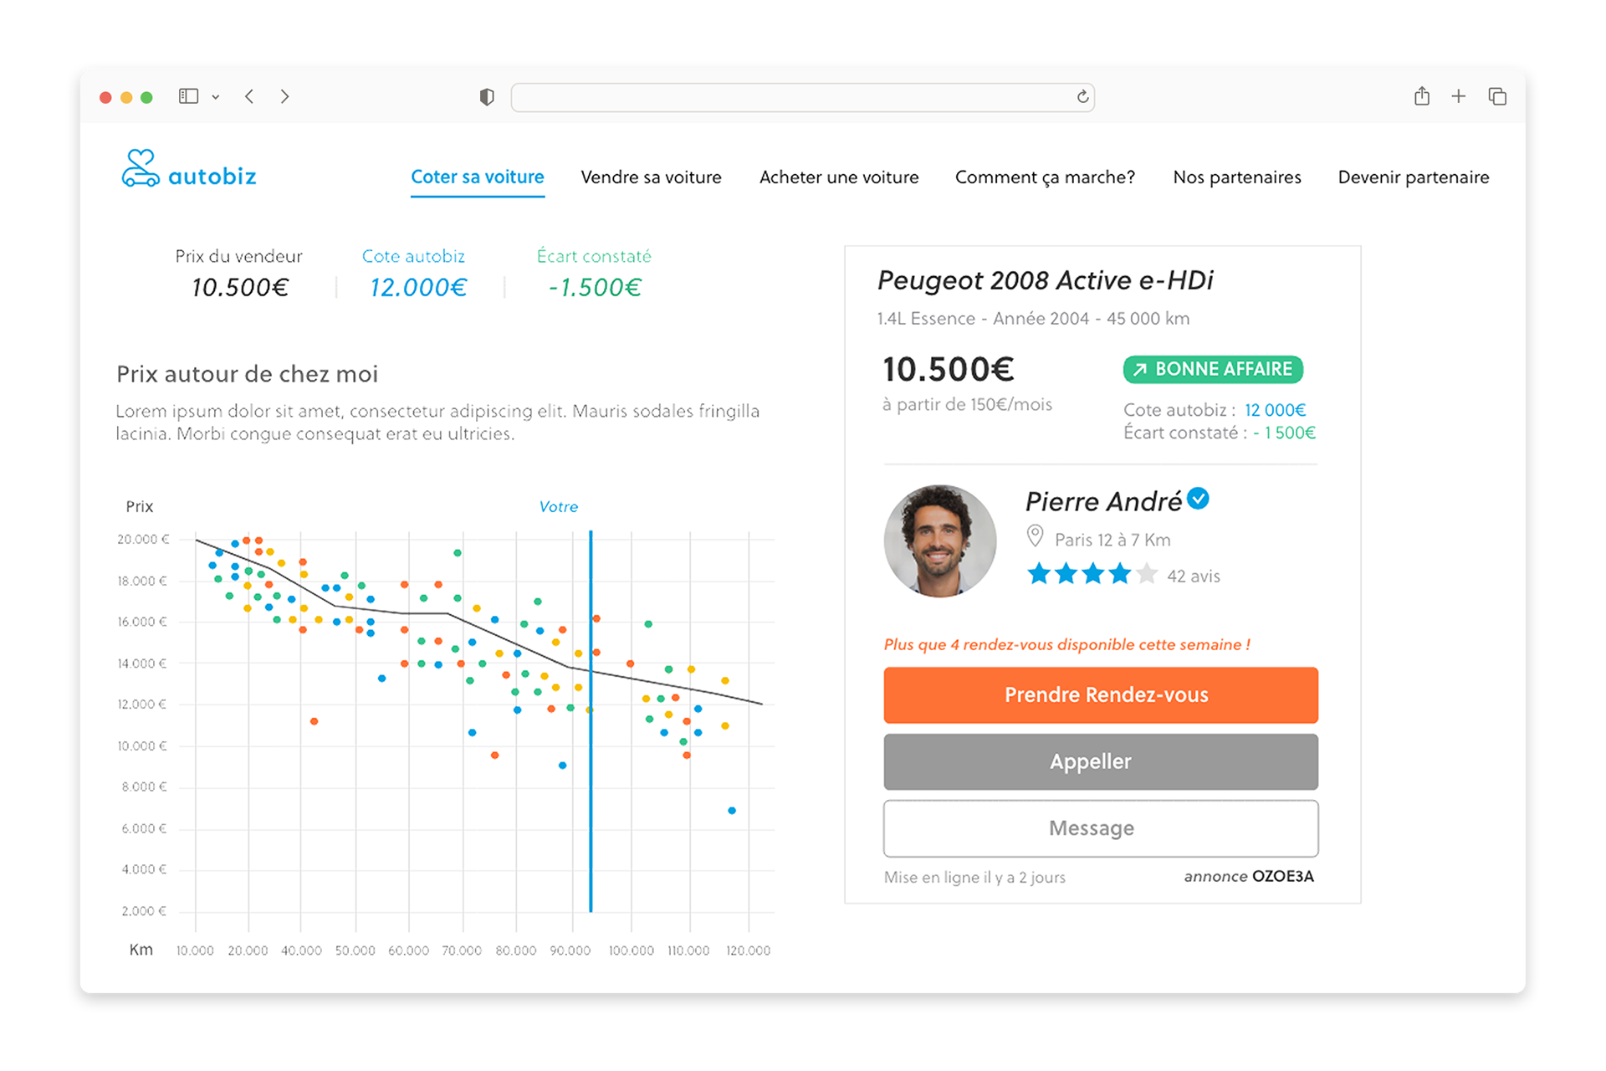Show tab overview icon

1497,96
